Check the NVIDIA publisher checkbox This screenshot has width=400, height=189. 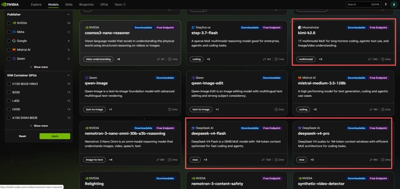tap(9, 23)
